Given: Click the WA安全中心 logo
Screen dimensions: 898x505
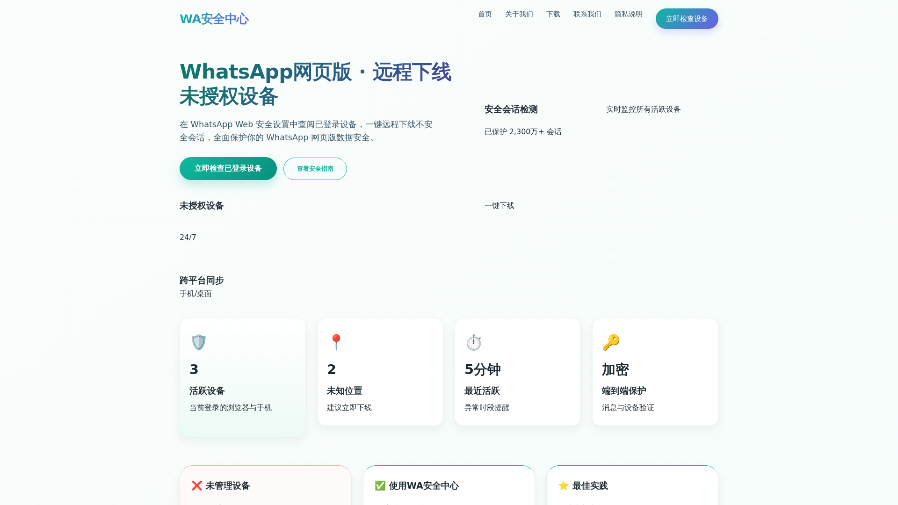Looking at the screenshot, I should (214, 19).
